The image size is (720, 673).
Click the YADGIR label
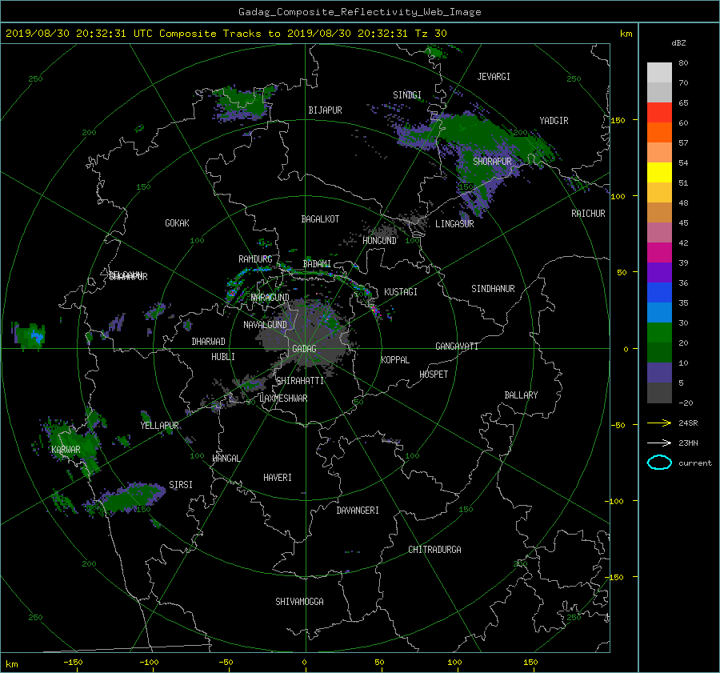pyautogui.click(x=554, y=121)
